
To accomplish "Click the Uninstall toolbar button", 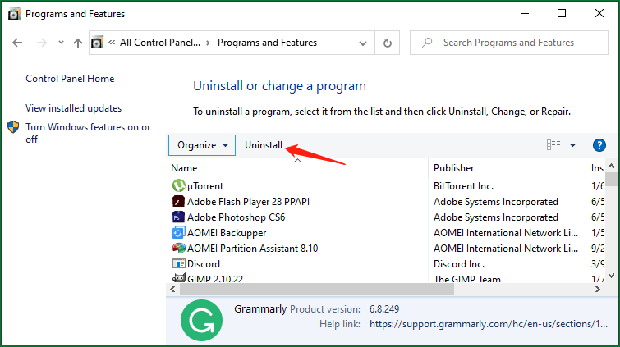I will coord(264,145).
